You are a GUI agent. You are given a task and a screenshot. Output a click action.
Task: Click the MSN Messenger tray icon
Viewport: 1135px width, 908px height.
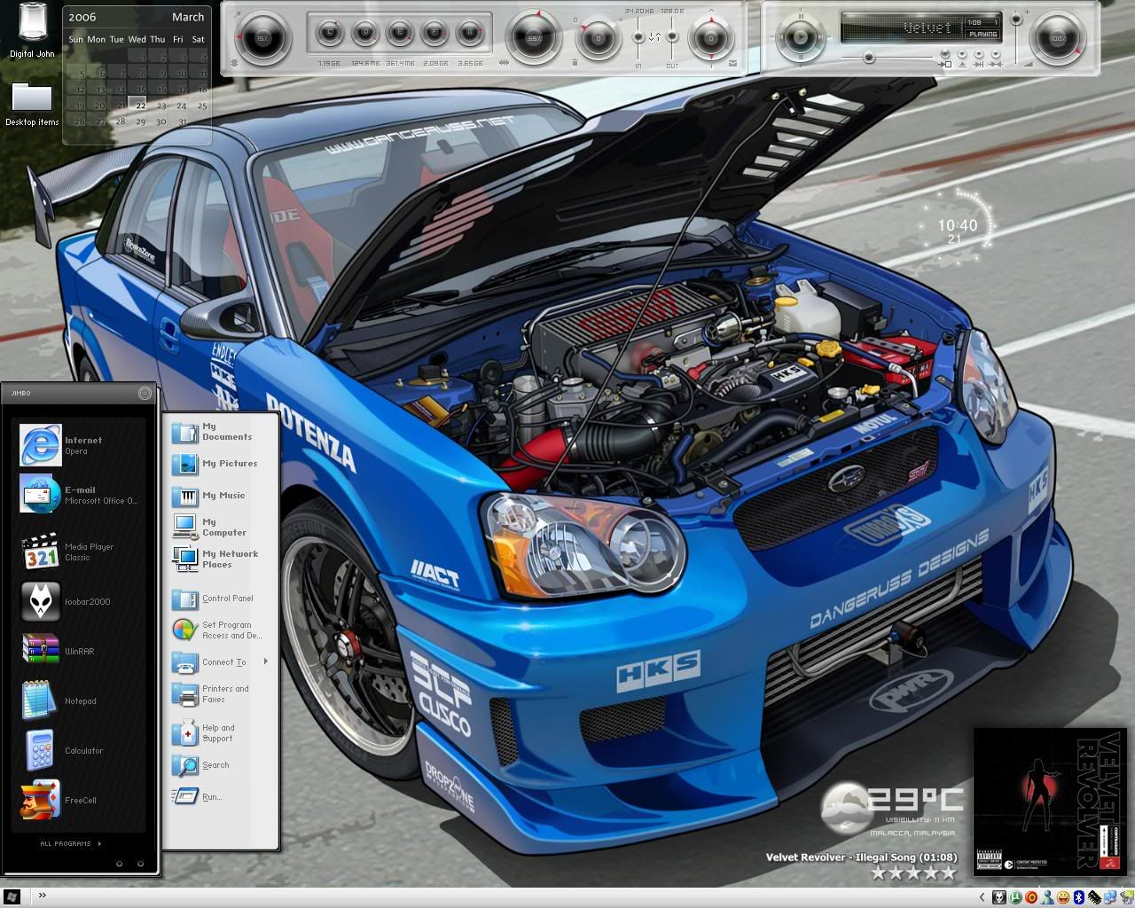click(1047, 897)
